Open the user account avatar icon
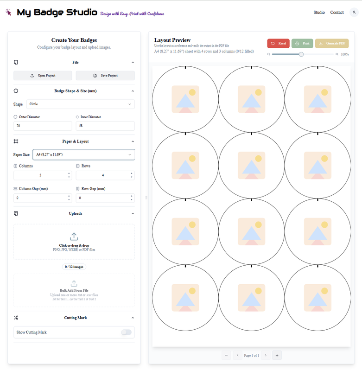Image resolution: width=362 pixels, height=371 pixels. [354, 13]
